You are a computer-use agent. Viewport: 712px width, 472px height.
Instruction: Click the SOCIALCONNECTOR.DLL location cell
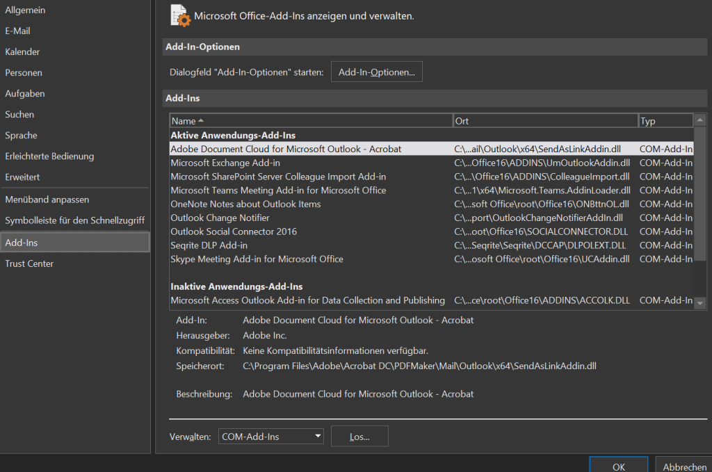[541, 231]
